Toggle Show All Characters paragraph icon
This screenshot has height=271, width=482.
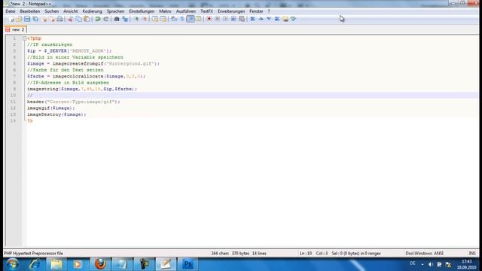tap(182, 19)
